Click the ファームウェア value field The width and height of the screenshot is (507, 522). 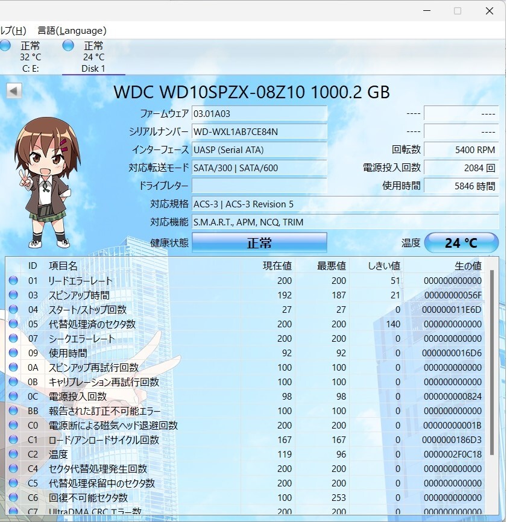259,113
